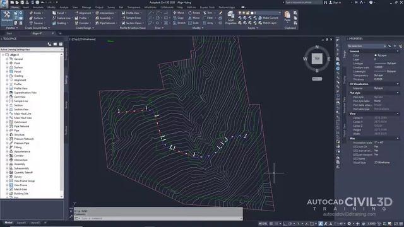
Task: Click the Section Views tool icon
Action: pyautogui.click(x=123, y=23)
